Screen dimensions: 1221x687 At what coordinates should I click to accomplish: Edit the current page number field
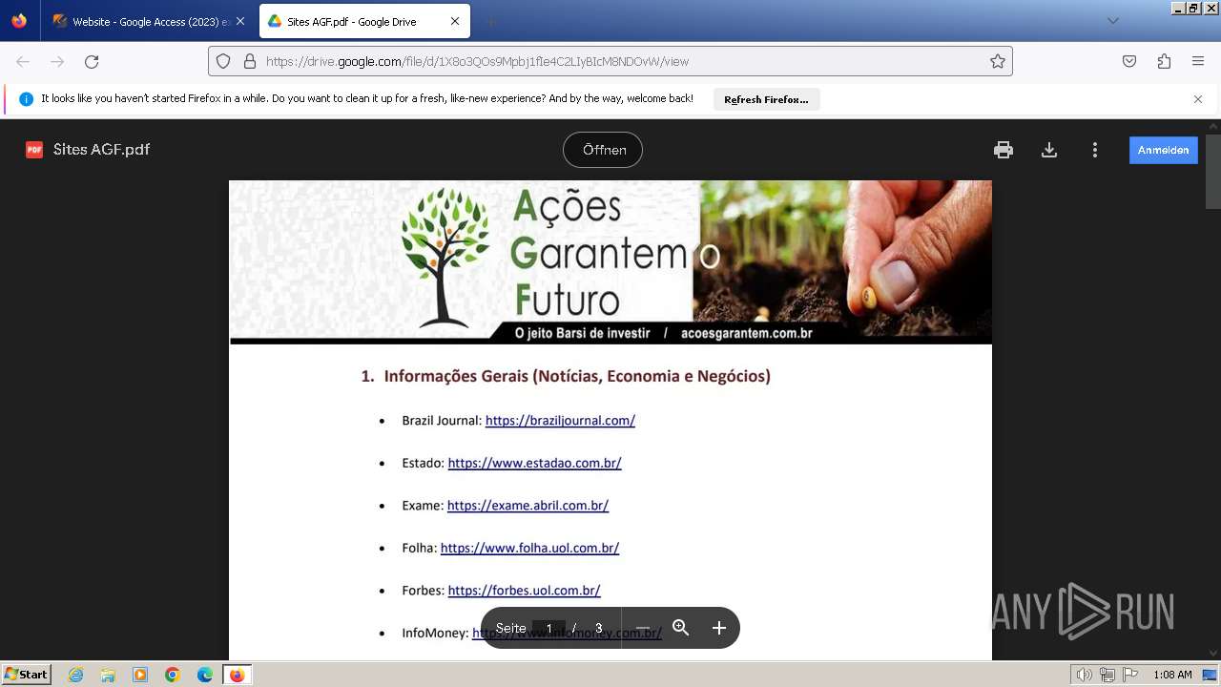[548, 628]
